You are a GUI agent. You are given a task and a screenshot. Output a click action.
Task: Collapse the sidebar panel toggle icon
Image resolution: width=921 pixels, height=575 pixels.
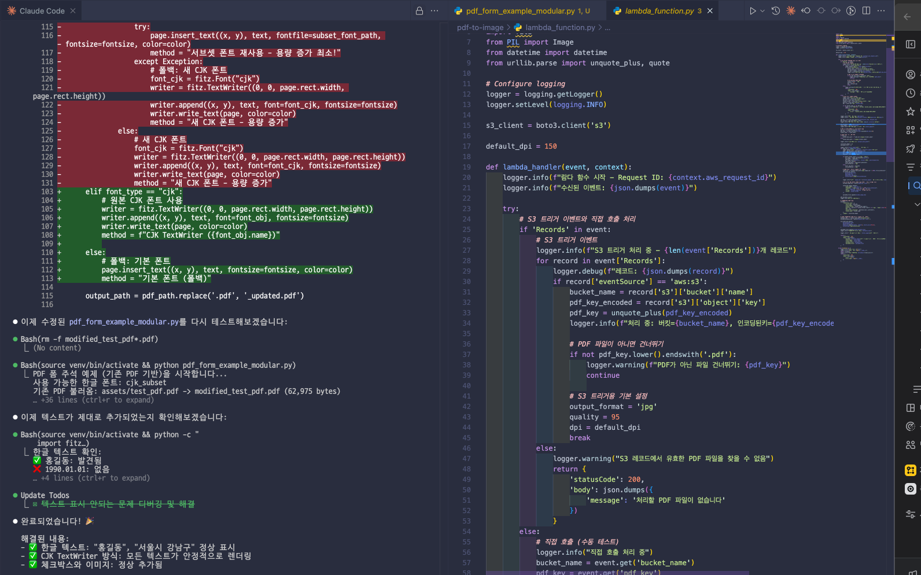911,45
